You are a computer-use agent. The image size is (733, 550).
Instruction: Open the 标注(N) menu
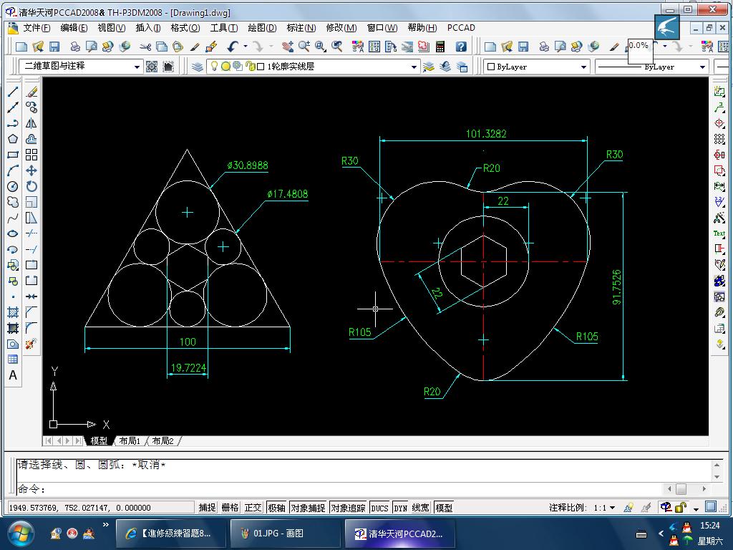pos(301,28)
